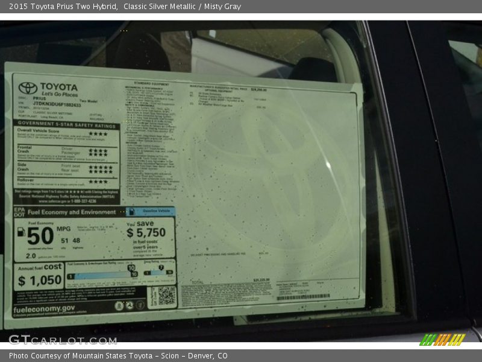Click 'Classic Silver Metallic / Misty Gray' in the title
482x362 pixels.
point(183,7)
